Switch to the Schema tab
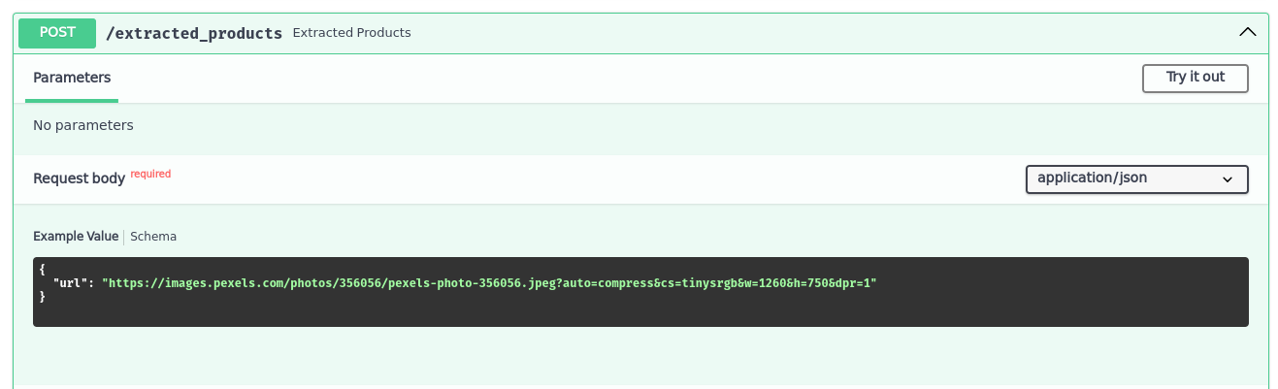The height and width of the screenshot is (389, 1278). (153, 237)
